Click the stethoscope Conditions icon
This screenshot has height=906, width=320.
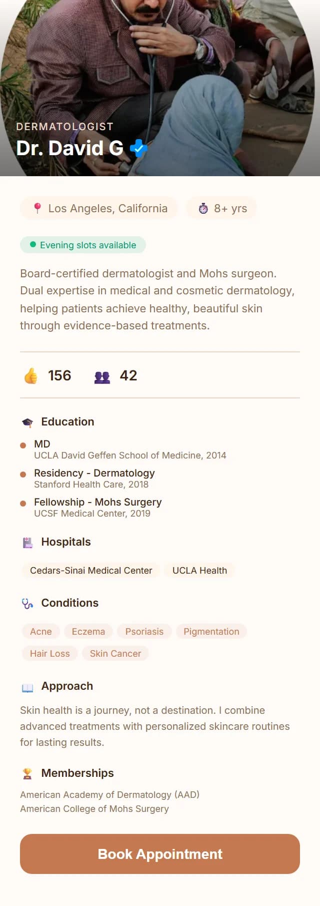[28, 603]
